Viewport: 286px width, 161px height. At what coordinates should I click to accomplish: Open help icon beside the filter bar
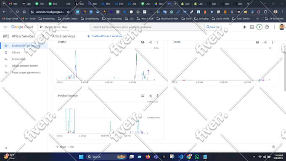point(273,147)
